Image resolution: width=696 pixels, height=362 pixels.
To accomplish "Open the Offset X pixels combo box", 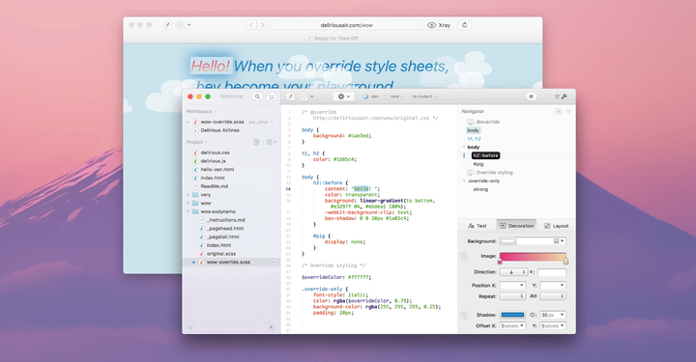I will [x=512, y=325].
